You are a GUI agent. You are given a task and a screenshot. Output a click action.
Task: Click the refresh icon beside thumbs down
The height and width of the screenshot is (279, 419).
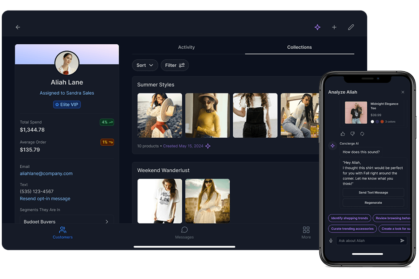point(362,134)
